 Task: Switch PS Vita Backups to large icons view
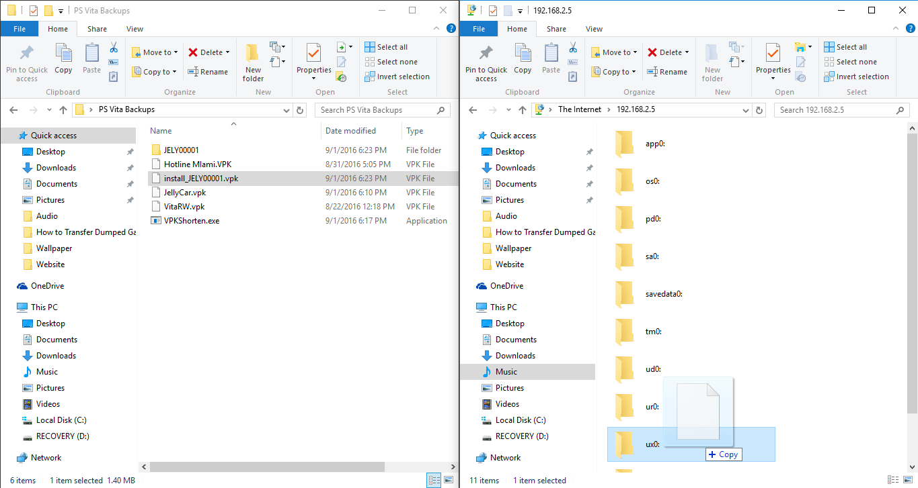449,480
